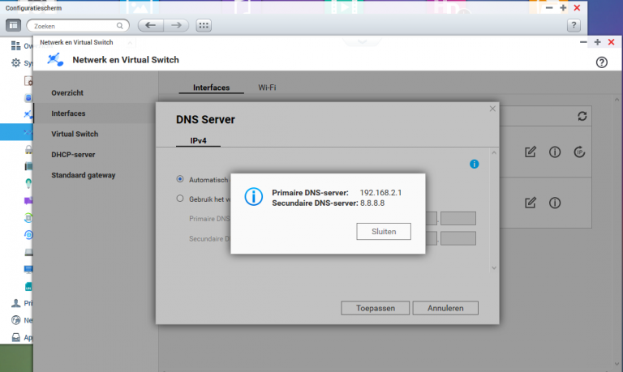Open the DHCP-server section
The image size is (623, 372).
tap(74, 154)
